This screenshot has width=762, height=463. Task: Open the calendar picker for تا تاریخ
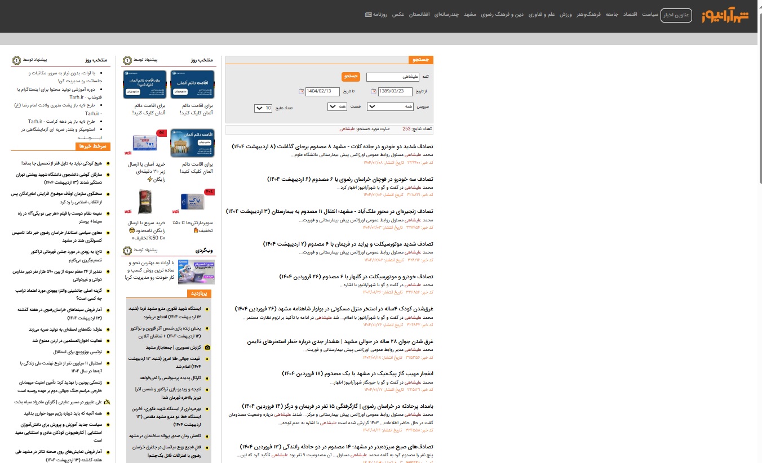coord(302,91)
